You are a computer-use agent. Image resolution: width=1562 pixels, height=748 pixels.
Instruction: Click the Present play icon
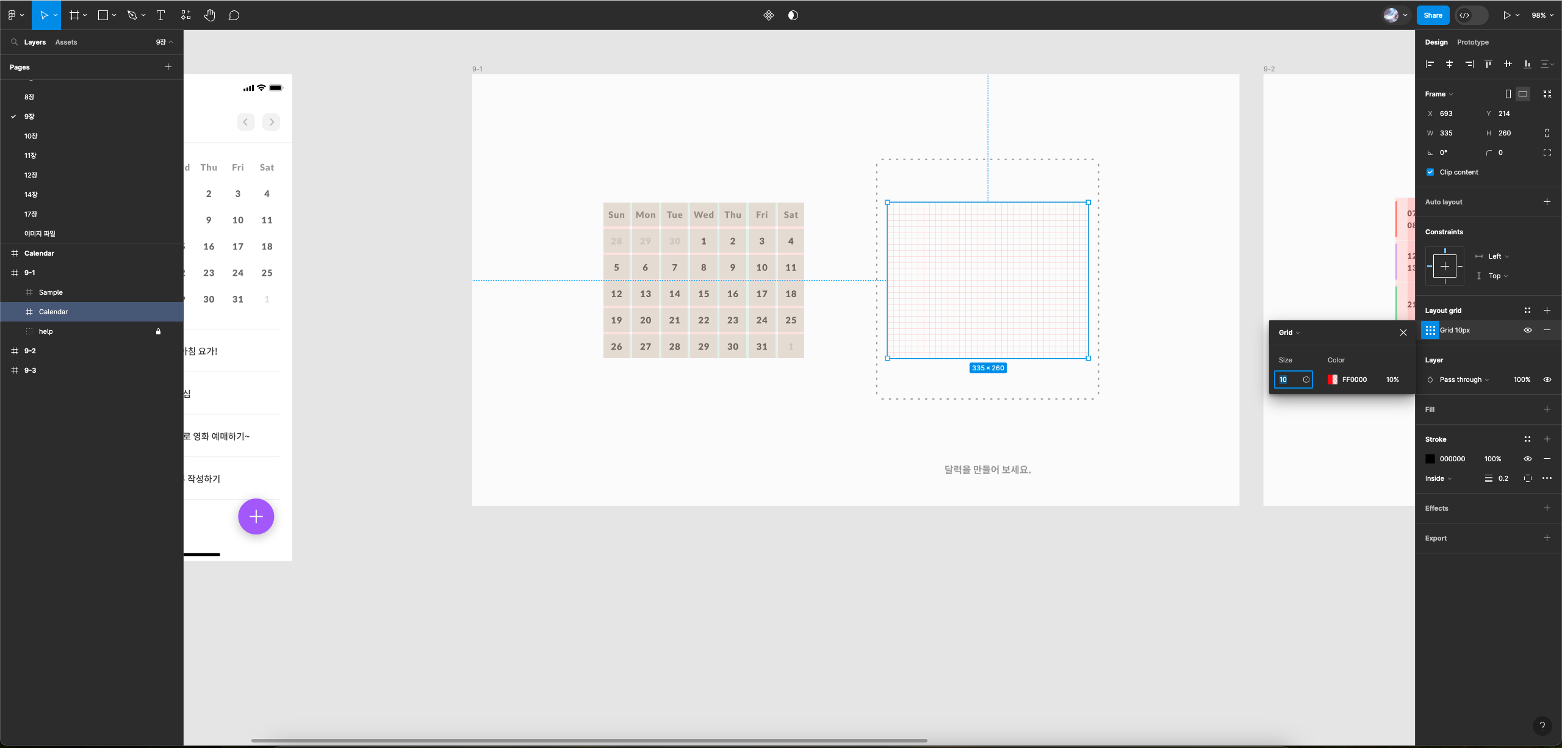click(1506, 15)
